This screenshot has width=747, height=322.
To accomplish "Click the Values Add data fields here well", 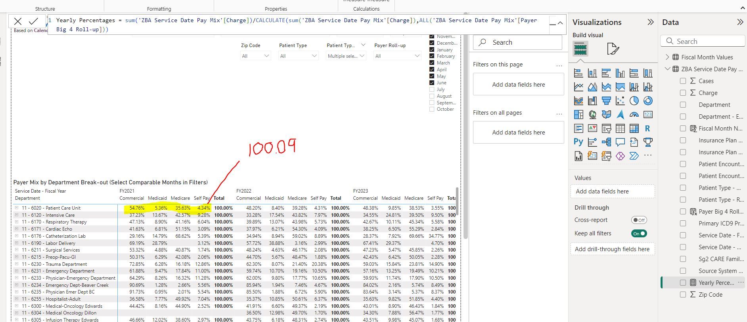I will pos(613,191).
